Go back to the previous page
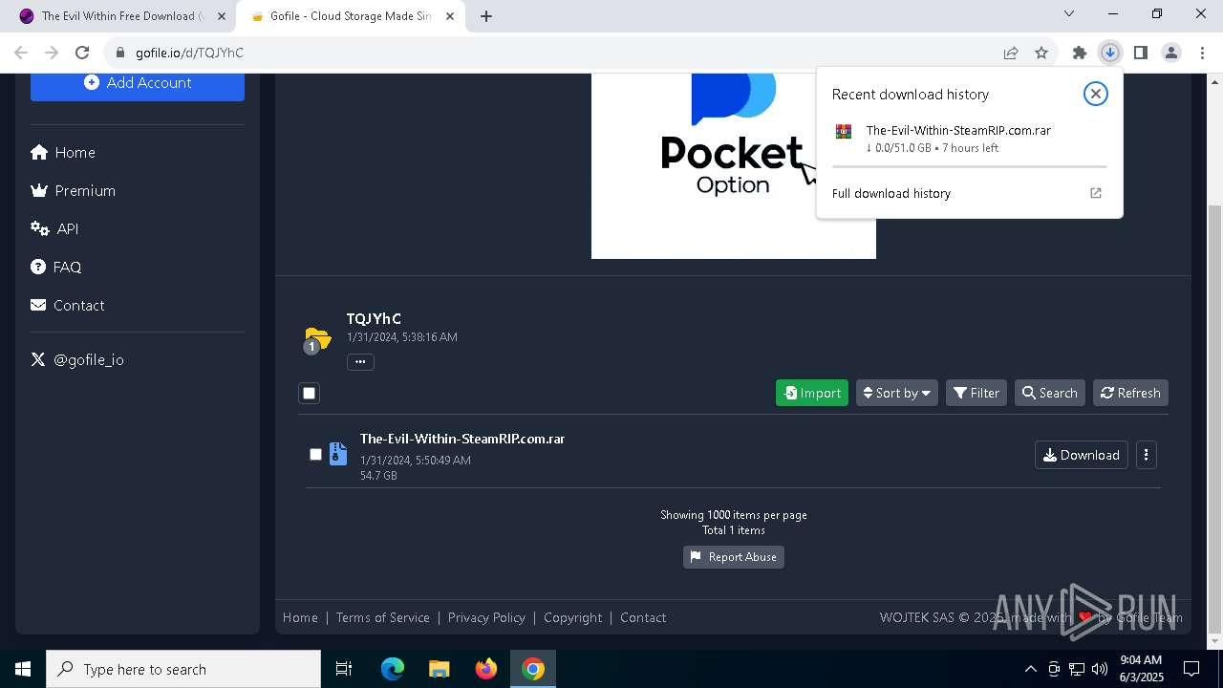This screenshot has height=688, width=1223. 21,53
